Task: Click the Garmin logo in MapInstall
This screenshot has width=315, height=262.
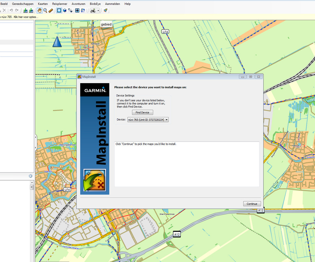Action: (x=95, y=90)
